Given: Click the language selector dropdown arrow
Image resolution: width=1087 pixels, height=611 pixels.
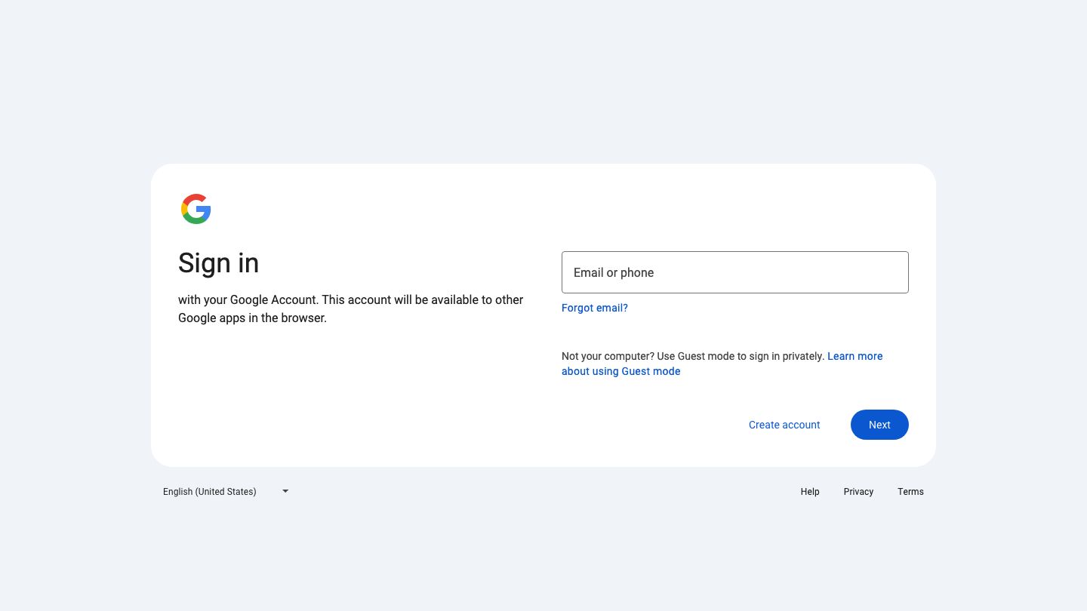Looking at the screenshot, I should point(285,491).
